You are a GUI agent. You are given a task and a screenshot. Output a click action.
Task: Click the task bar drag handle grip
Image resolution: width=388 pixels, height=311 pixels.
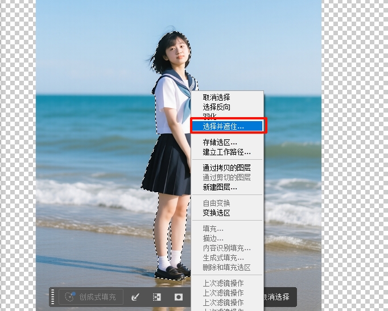53,297
